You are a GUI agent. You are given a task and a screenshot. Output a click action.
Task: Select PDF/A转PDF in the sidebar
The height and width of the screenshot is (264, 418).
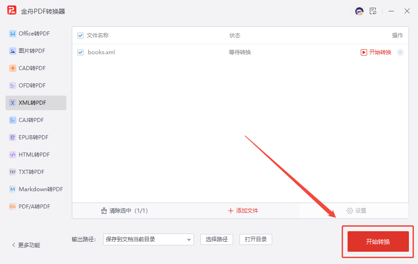36,207
